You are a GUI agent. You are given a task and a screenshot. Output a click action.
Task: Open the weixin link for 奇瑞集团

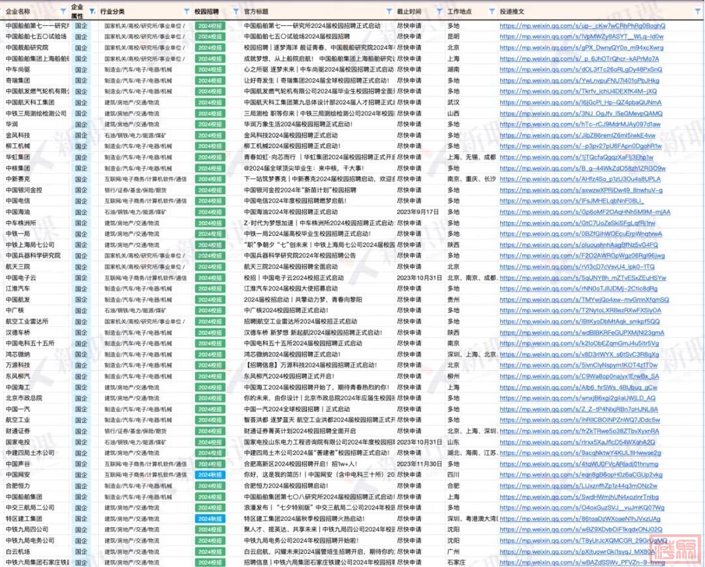click(579, 81)
